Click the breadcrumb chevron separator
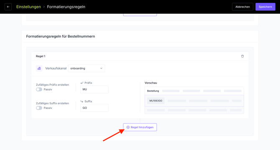 (x=44, y=7)
